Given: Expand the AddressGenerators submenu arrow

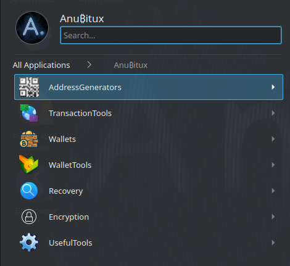Looking at the screenshot, I should coord(273,87).
